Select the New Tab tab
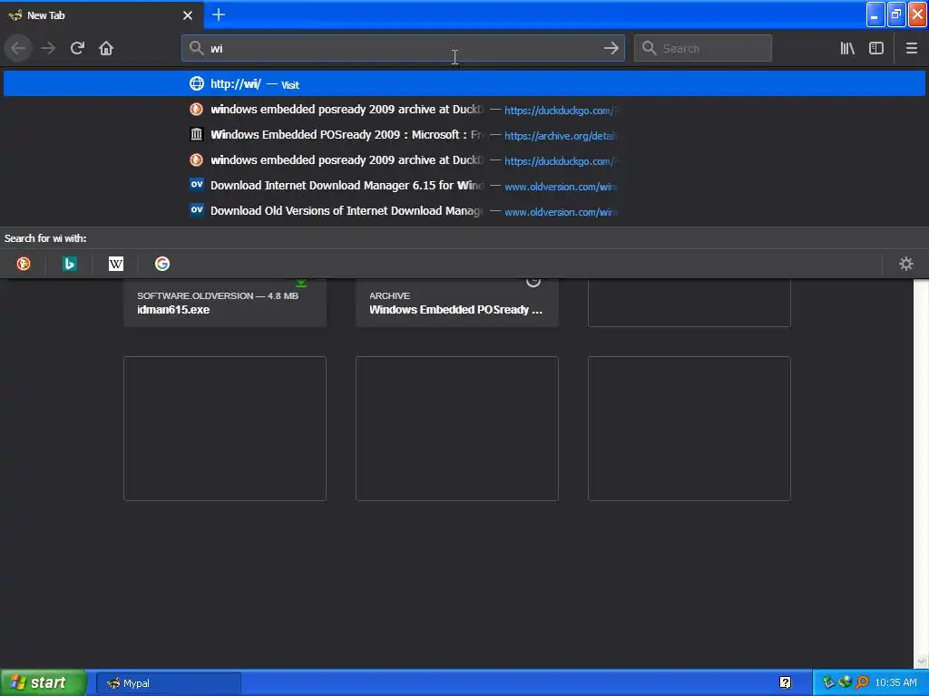The height and width of the screenshot is (696, 929). coord(102,14)
